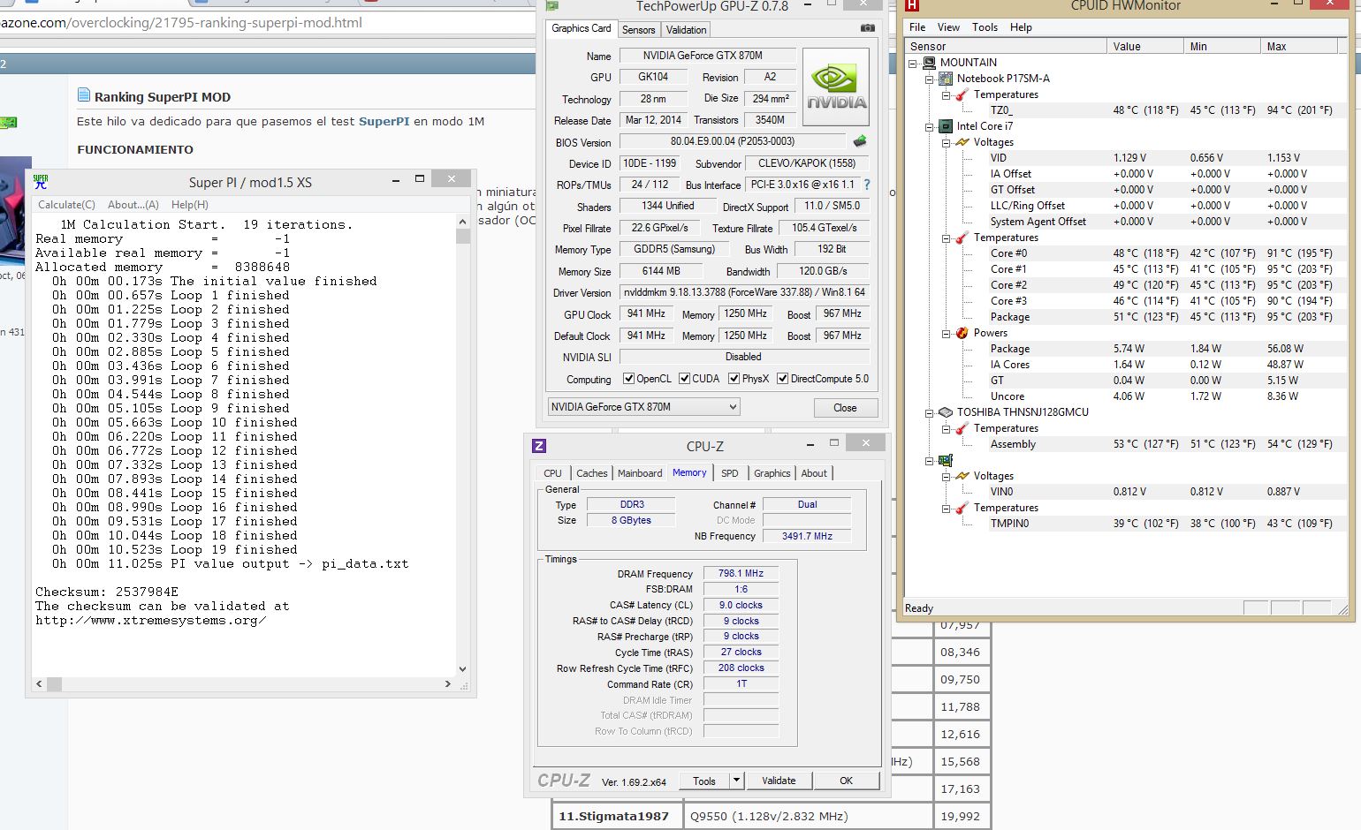Switch to the SPD tab in CPU-Z
This screenshot has height=830, width=1361.
click(729, 473)
